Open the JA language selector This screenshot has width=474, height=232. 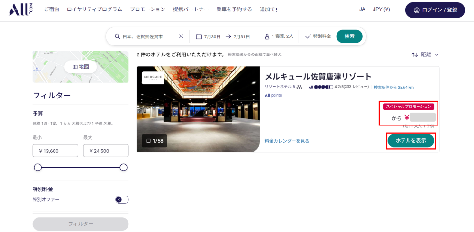362,9
